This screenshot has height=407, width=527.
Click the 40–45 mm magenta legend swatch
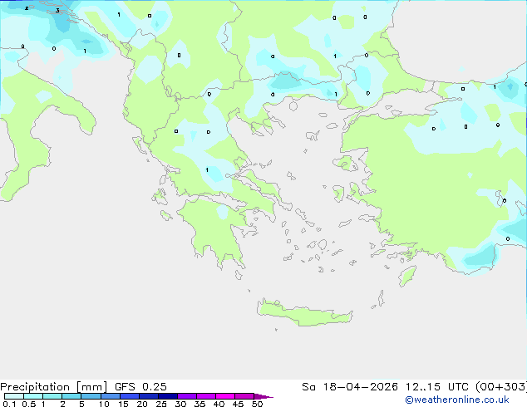[x=225, y=396]
